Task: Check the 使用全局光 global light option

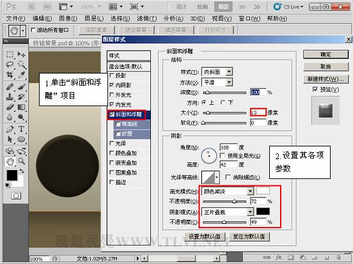Action: coord(223,155)
